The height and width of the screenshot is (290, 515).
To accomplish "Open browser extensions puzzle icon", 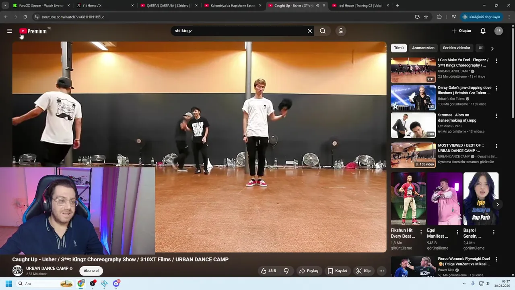I will coord(439,17).
